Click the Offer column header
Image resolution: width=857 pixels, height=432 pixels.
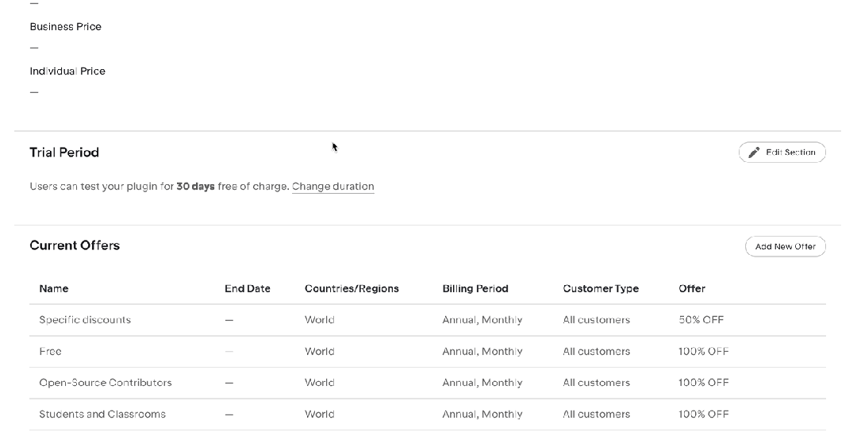point(692,289)
